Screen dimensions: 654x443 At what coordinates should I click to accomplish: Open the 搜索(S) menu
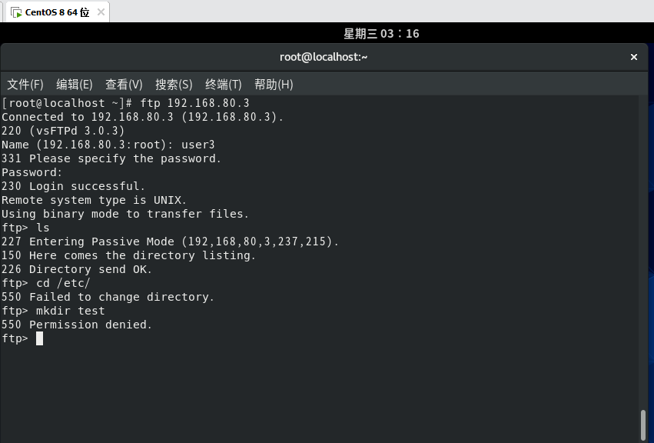[x=174, y=85]
